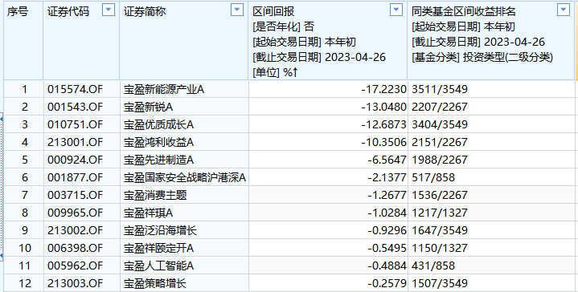This screenshot has width=578, height=292.
Task: Click fund name 宝盈泛沿海增长
Action: 160,230
